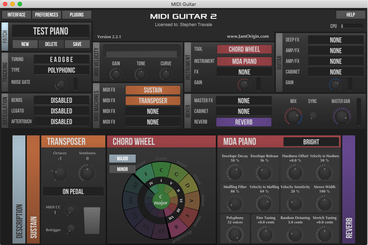Open the third MIDI FX slot set to NONE
368x245 pixels.
coord(153,111)
